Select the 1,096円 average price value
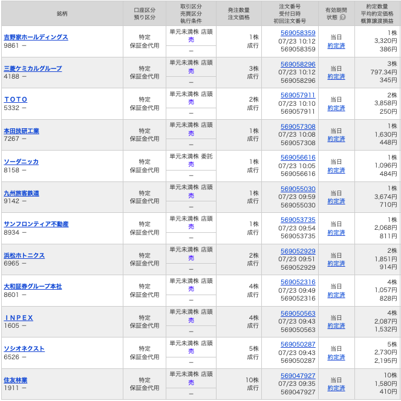Viewport: 401px width, 401px height. [x=386, y=165]
